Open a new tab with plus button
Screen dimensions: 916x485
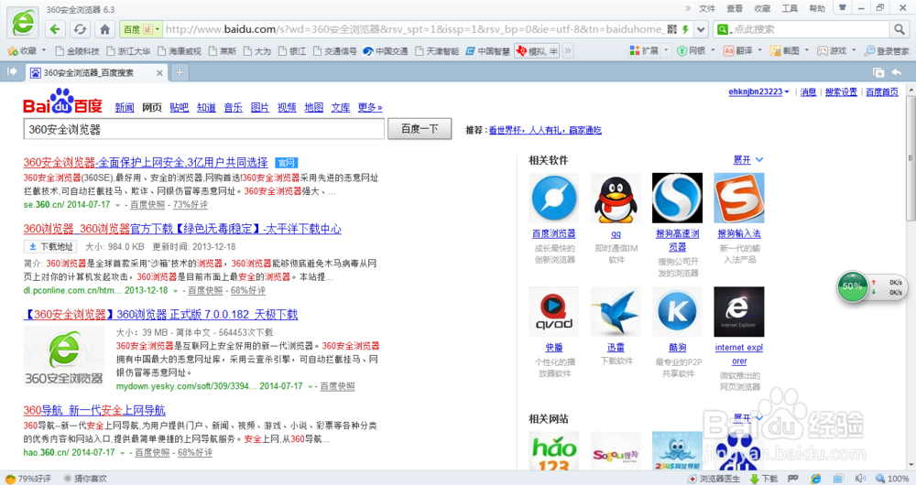(180, 72)
